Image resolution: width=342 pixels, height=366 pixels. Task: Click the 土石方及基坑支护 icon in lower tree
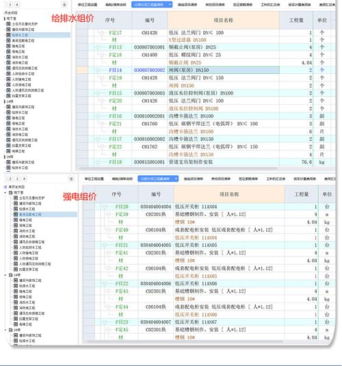click(16, 198)
